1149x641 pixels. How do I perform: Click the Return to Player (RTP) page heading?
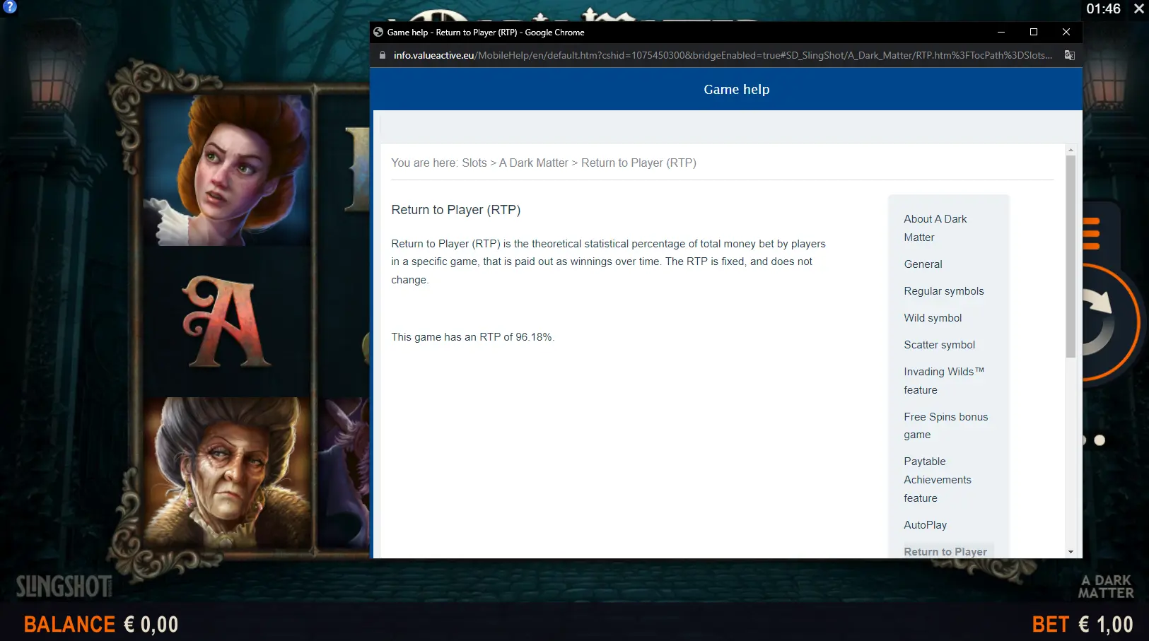click(456, 210)
